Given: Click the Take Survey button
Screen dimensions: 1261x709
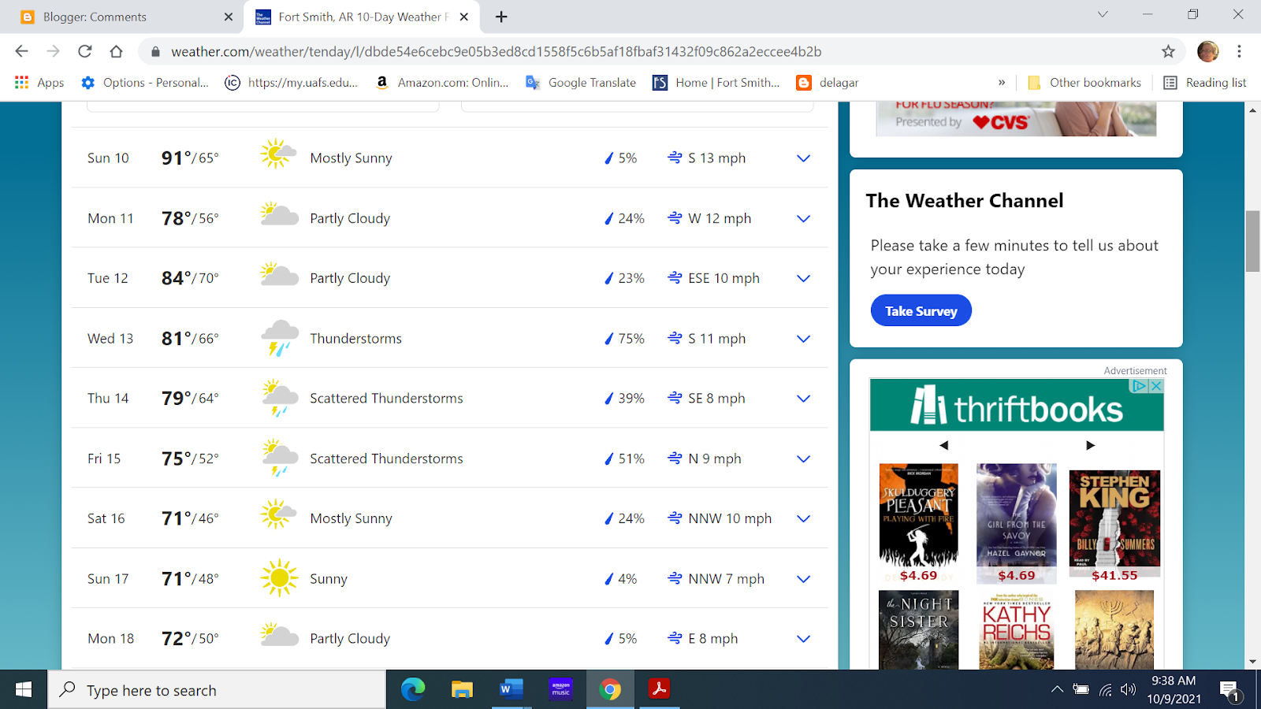Looking at the screenshot, I should click(x=921, y=310).
